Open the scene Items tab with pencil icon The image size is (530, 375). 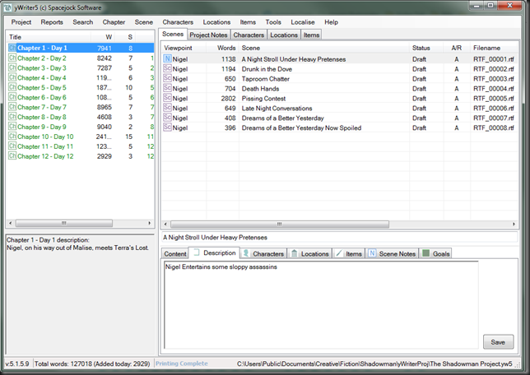click(349, 254)
